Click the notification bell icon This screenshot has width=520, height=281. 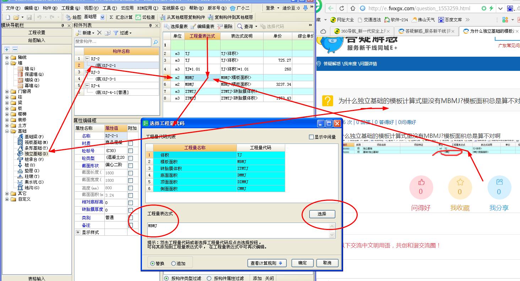[x=305, y=8]
